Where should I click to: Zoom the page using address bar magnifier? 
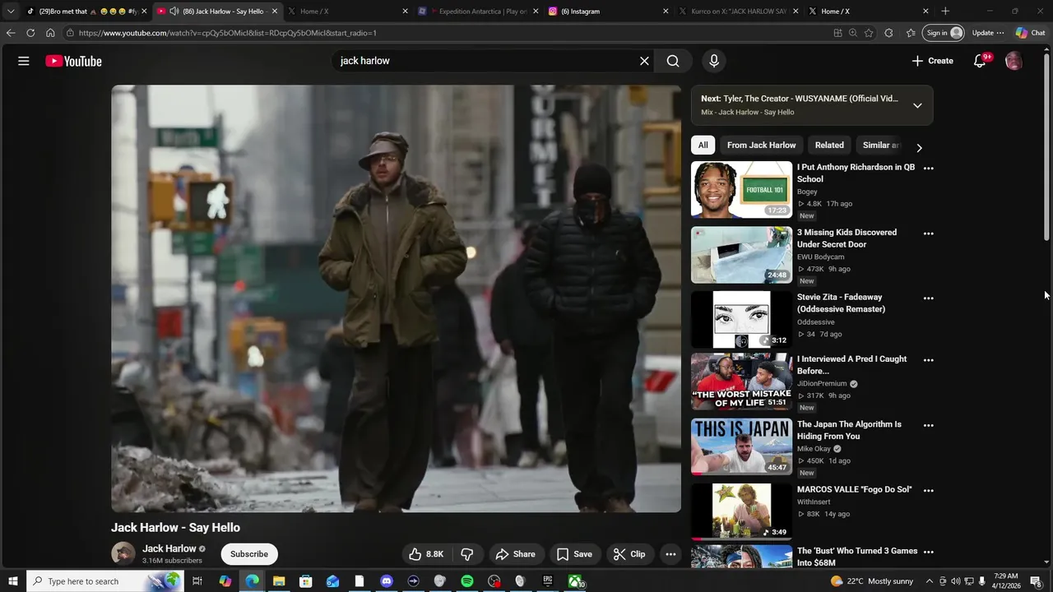pos(853,33)
